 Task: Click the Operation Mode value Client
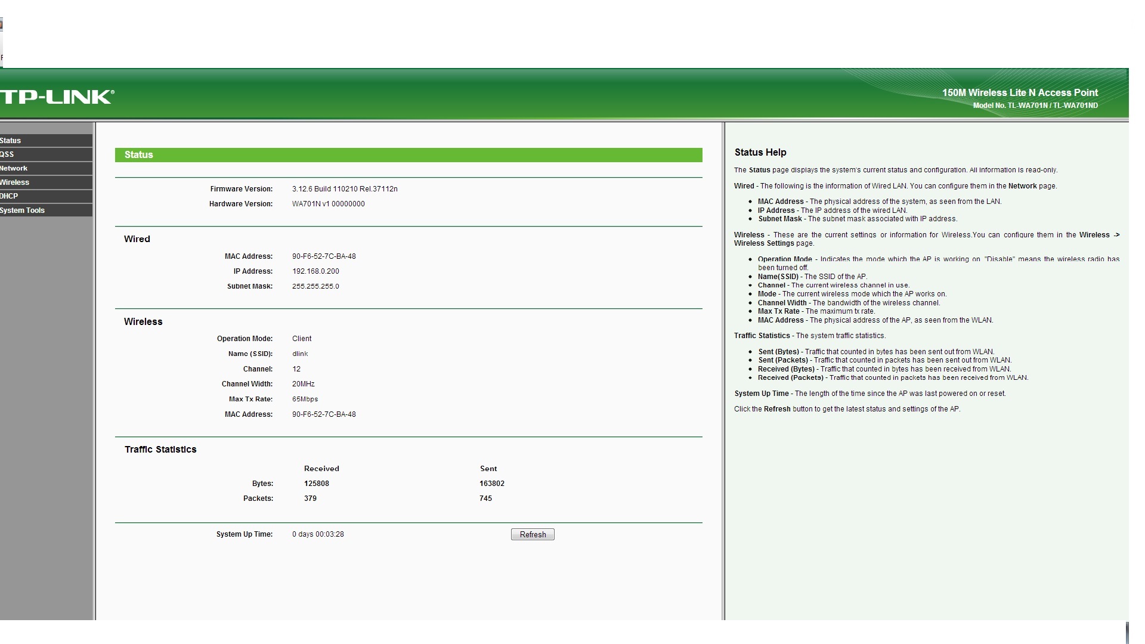point(302,339)
